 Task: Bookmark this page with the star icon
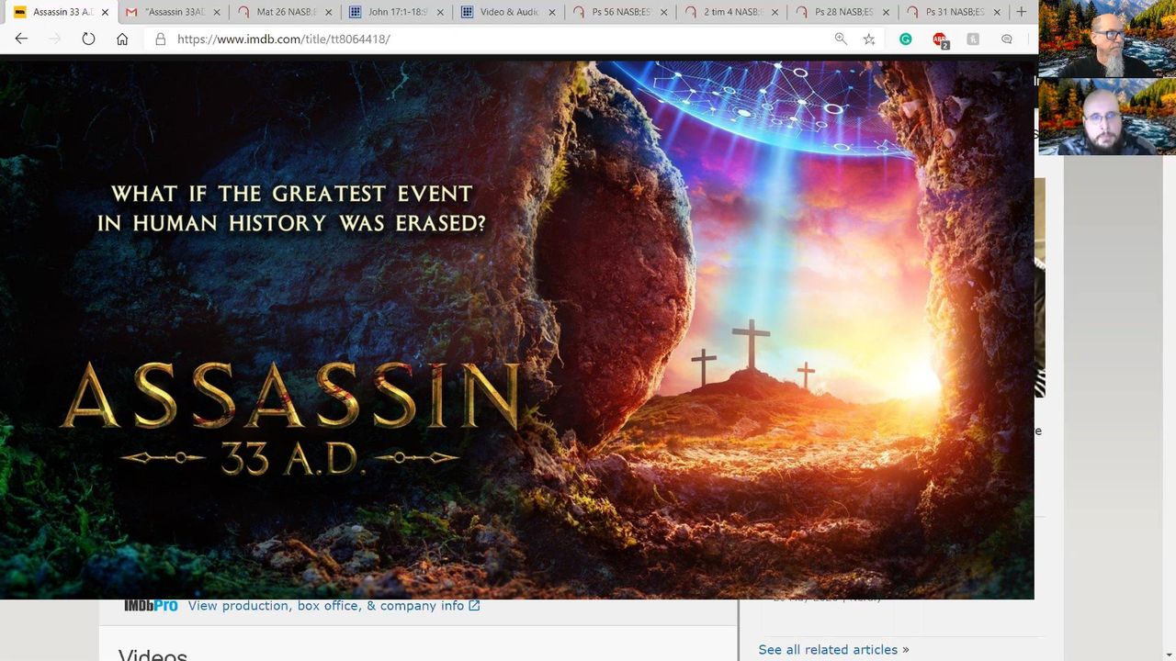click(869, 39)
